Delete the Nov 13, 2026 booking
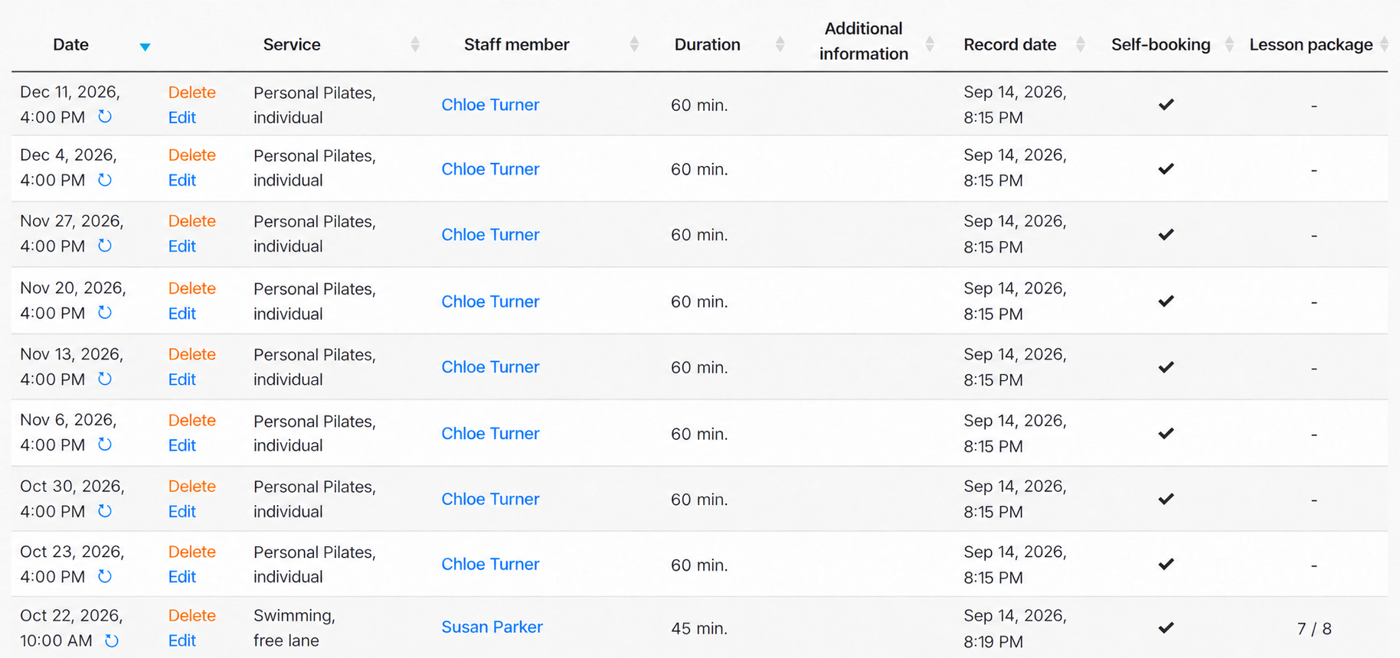Screen dimensions: 1400x658 point(192,354)
